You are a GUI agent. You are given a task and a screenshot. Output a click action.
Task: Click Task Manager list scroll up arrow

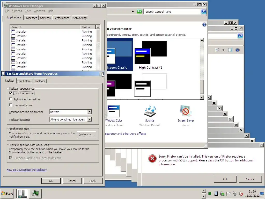tap(98, 27)
